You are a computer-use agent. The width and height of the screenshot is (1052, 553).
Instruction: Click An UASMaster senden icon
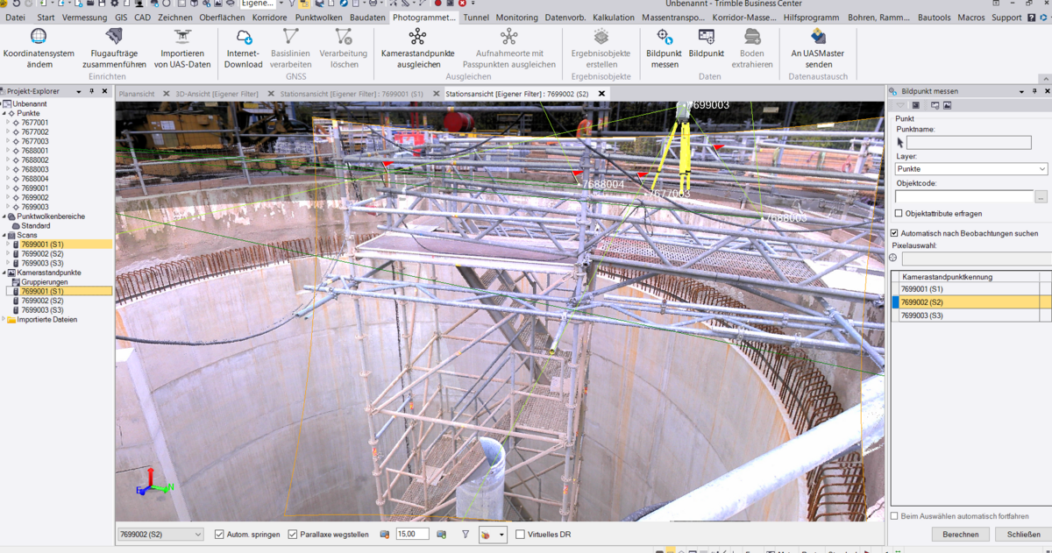[x=818, y=36]
